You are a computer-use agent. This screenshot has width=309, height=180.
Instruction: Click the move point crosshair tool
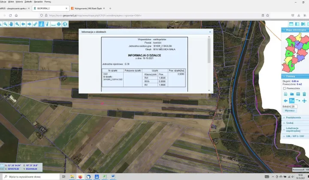[304, 101]
